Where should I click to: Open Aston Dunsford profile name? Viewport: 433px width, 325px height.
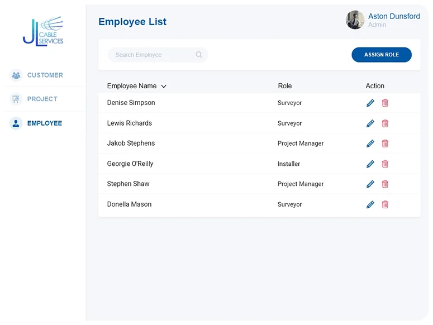click(x=394, y=16)
